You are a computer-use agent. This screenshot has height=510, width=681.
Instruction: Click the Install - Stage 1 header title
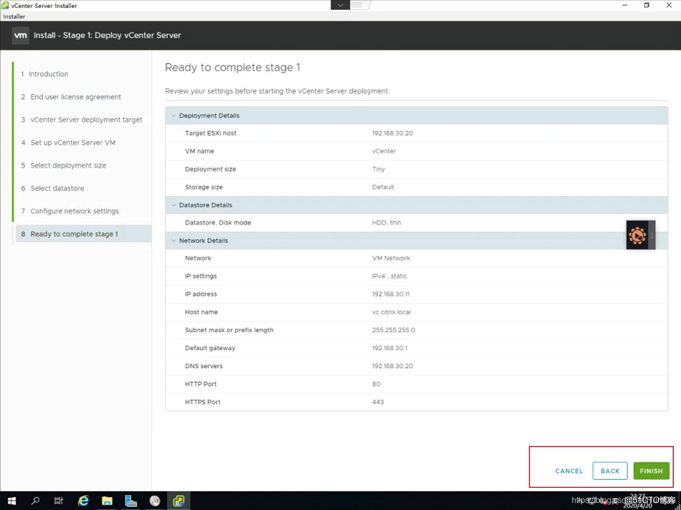[x=107, y=35]
